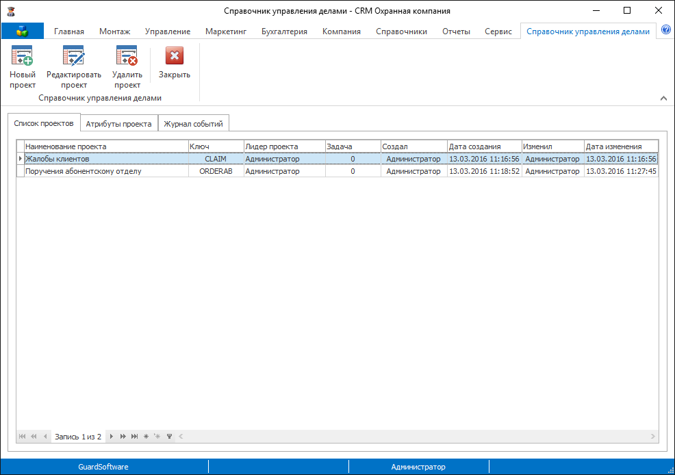Sort by Дата создания column header
The image size is (675, 475).
point(485,146)
